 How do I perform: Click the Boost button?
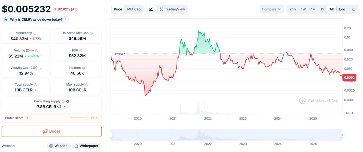[52, 131]
